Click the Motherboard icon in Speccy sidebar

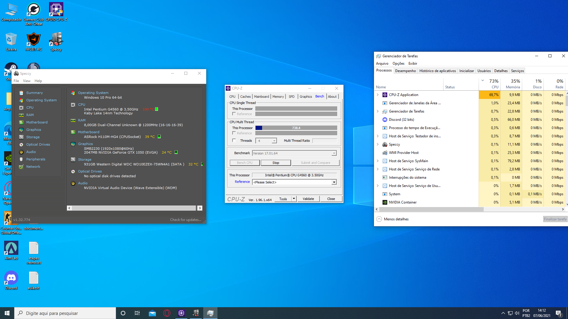(21, 122)
